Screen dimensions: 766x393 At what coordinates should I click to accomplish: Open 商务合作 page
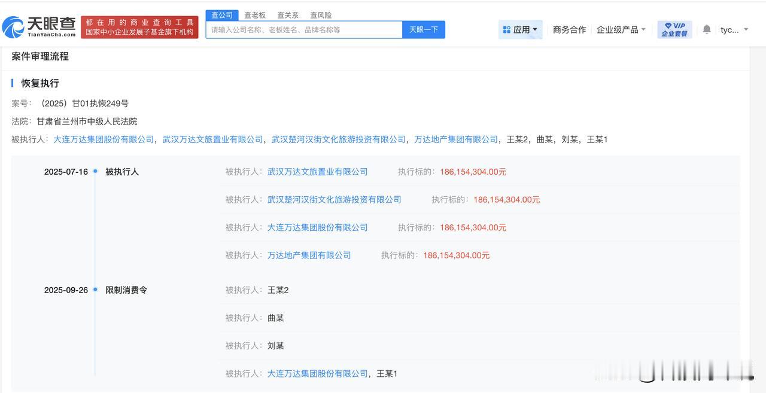pyautogui.click(x=569, y=29)
